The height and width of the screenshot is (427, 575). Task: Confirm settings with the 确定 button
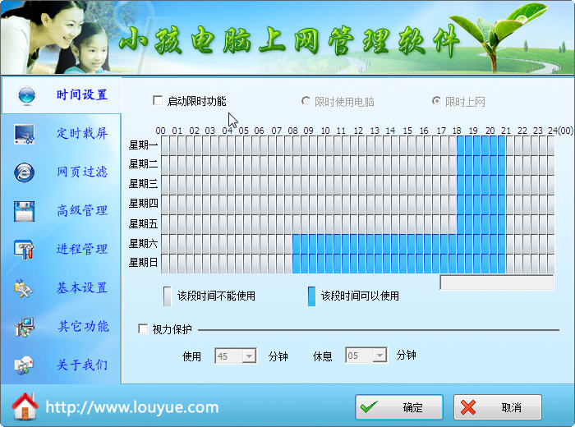(399, 406)
